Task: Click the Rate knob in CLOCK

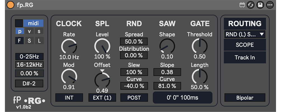Action: [69, 46]
